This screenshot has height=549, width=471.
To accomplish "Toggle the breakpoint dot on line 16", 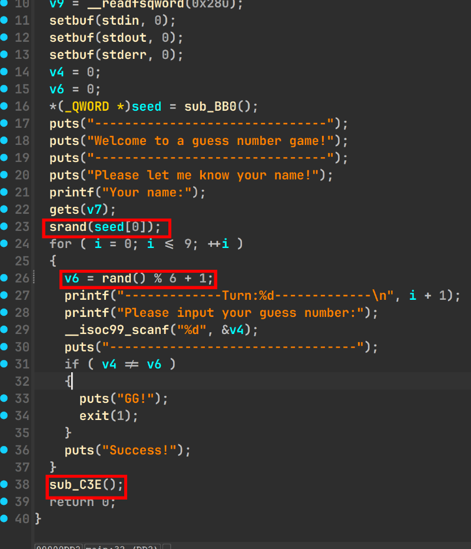I will 5,107.
